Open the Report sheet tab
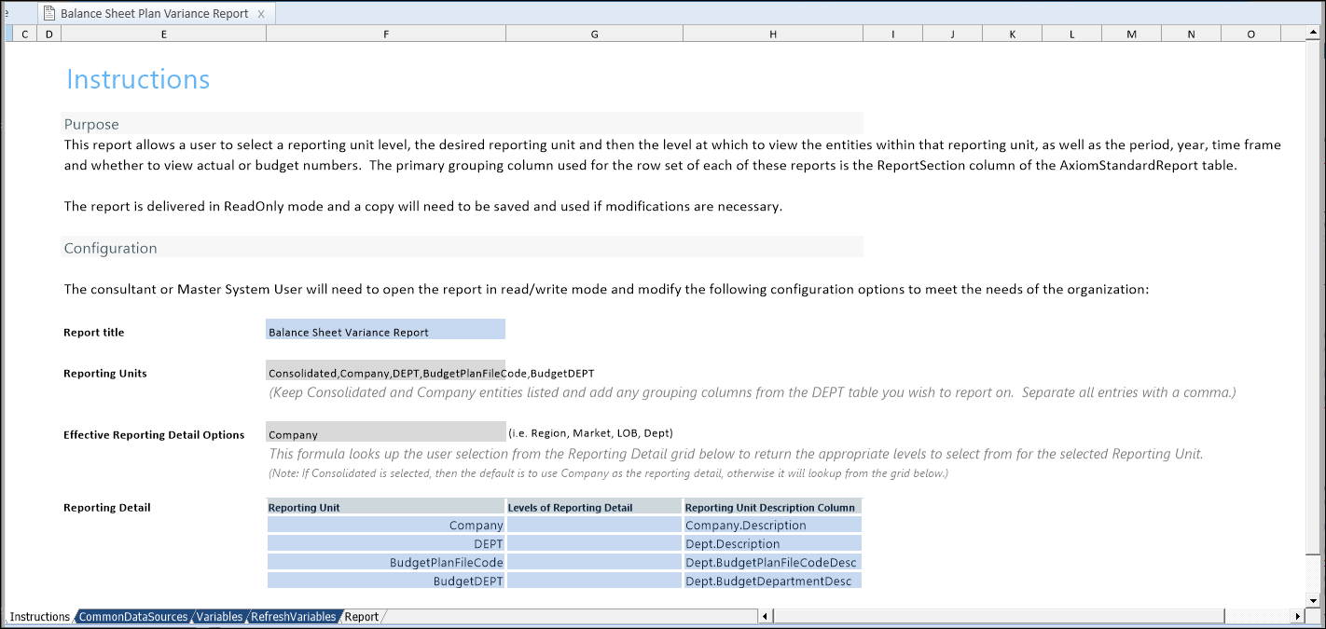 pyautogui.click(x=362, y=617)
